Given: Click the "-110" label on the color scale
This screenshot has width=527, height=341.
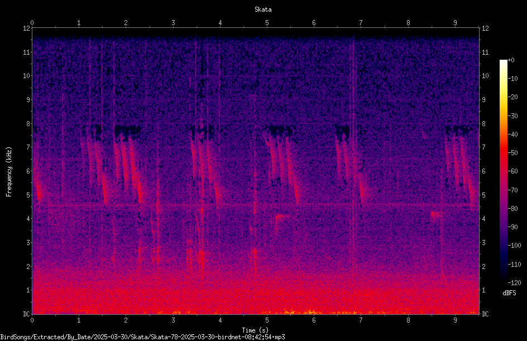Looking at the screenshot, I should click(514, 265).
